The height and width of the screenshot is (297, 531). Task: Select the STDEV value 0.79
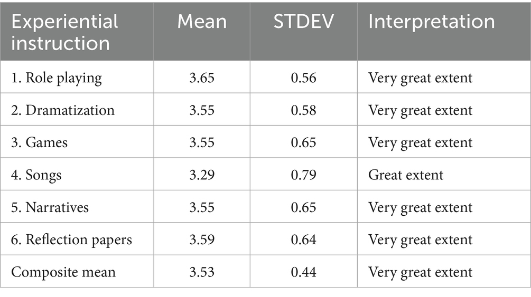[303, 175]
